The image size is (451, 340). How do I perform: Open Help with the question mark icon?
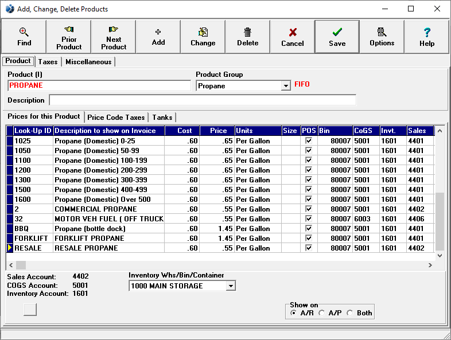tap(427, 37)
